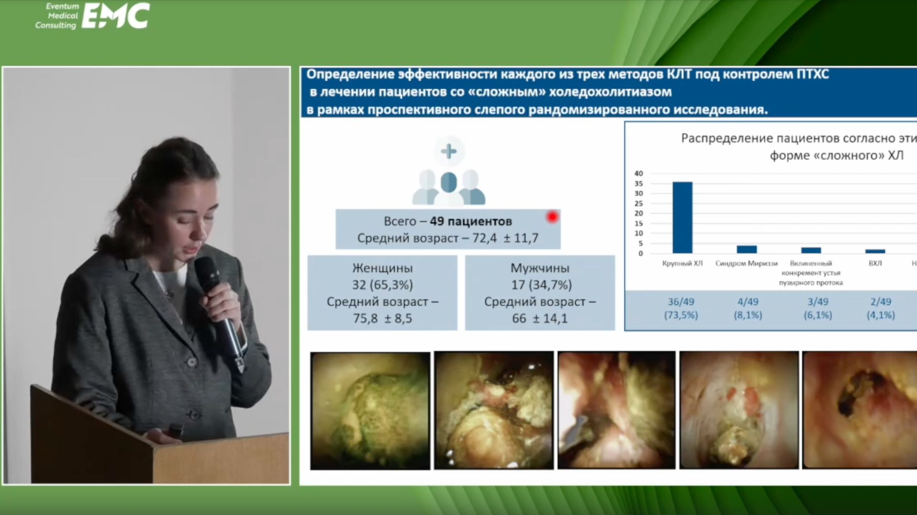Select the '(73,5%)' percentage
The height and width of the screenshot is (515, 917).
pyautogui.click(x=681, y=315)
